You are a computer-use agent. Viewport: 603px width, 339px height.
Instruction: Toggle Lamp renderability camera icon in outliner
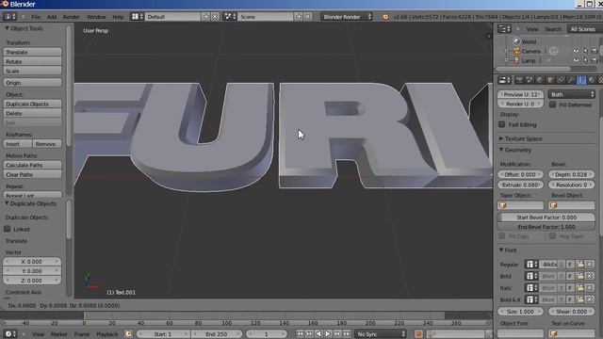595,60
